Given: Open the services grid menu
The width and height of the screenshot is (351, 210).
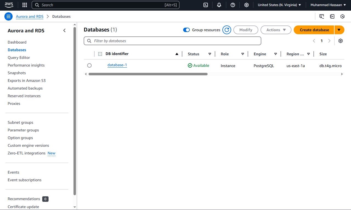Looking at the screenshot, I should click(25, 5).
